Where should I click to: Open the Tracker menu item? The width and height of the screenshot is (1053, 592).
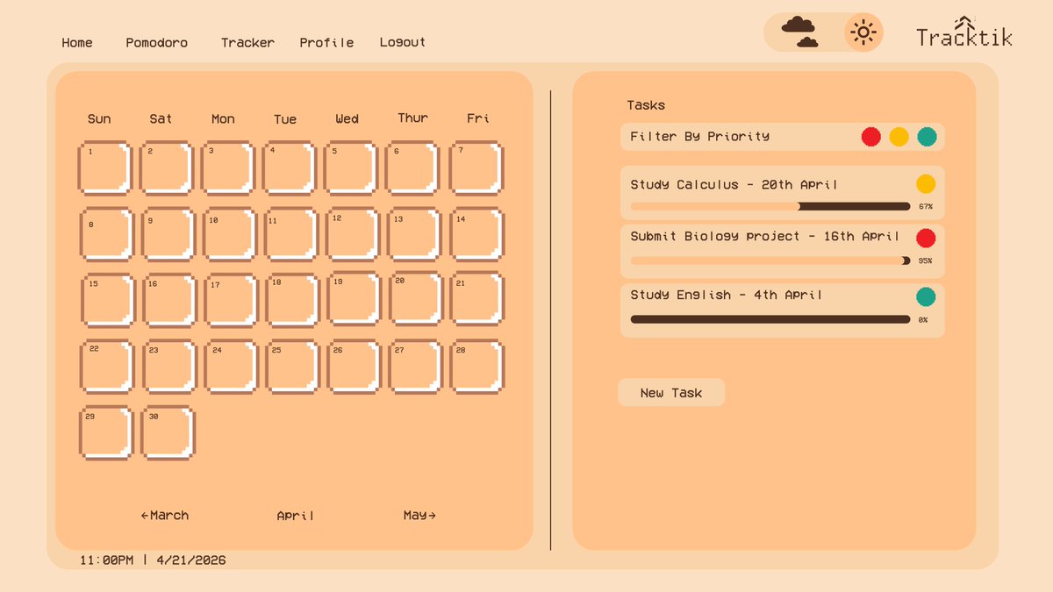coord(247,42)
